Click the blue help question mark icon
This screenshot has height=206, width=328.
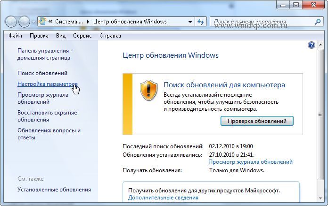(x=311, y=45)
